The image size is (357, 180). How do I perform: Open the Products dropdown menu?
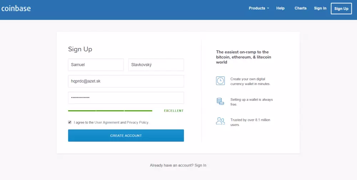259,8
